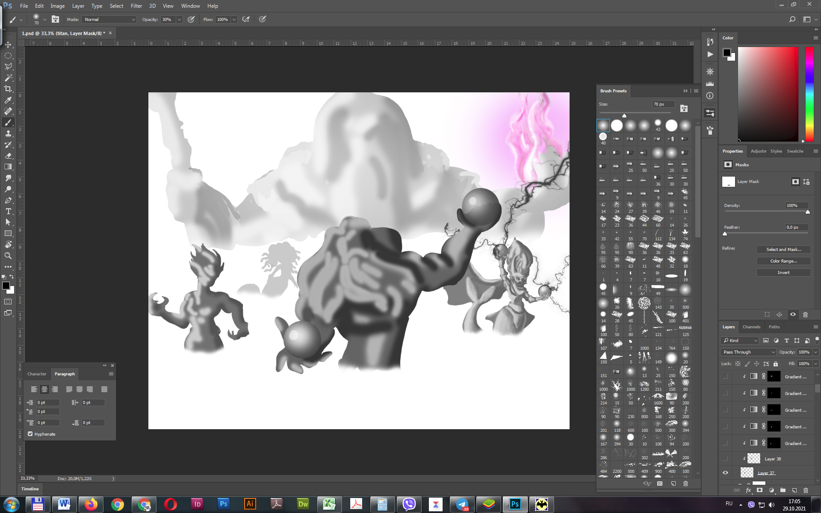Select the Healing Brush tool
The image size is (821, 513).
tap(8, 111)
